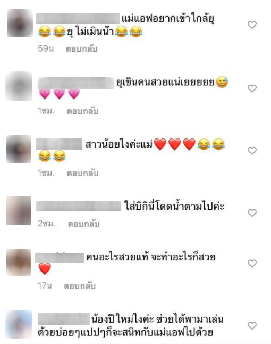Like the ใส่บิกินี่โดดน้ำตามไปค่ะ comment

tap(252, 212)
